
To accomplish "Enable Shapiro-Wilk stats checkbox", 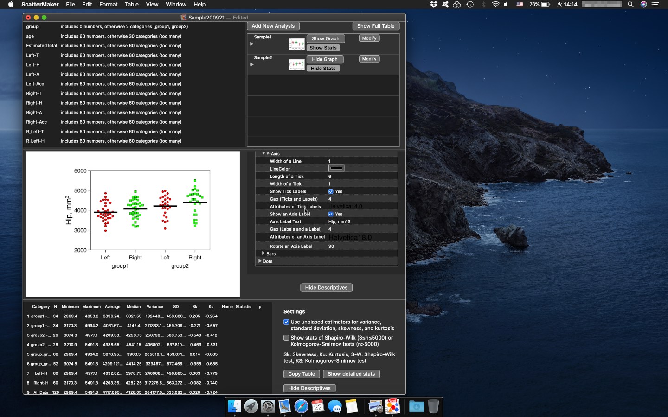I will pyautogui.click(x=286, y=338).
